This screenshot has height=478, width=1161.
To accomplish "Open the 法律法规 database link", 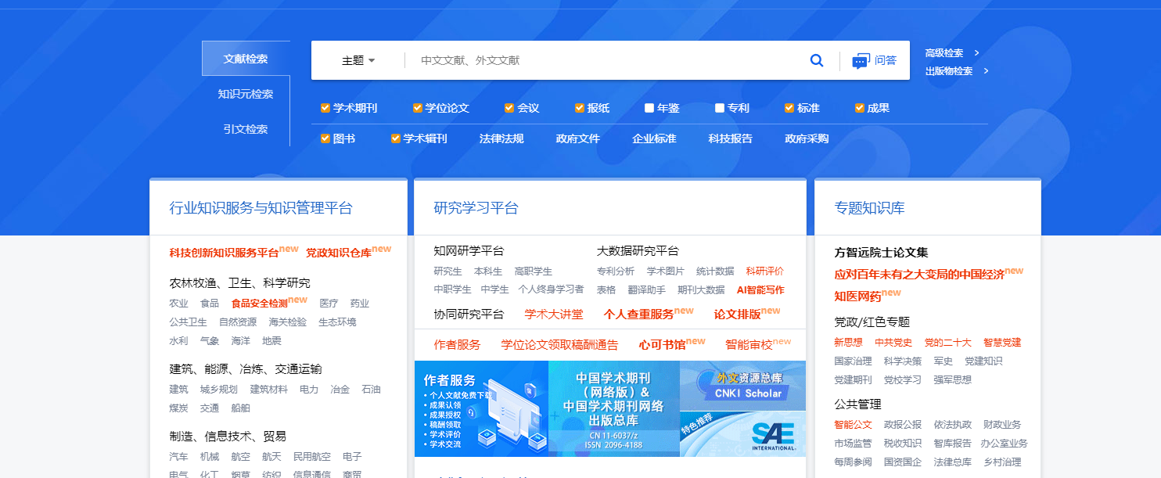I will [501, 138].
